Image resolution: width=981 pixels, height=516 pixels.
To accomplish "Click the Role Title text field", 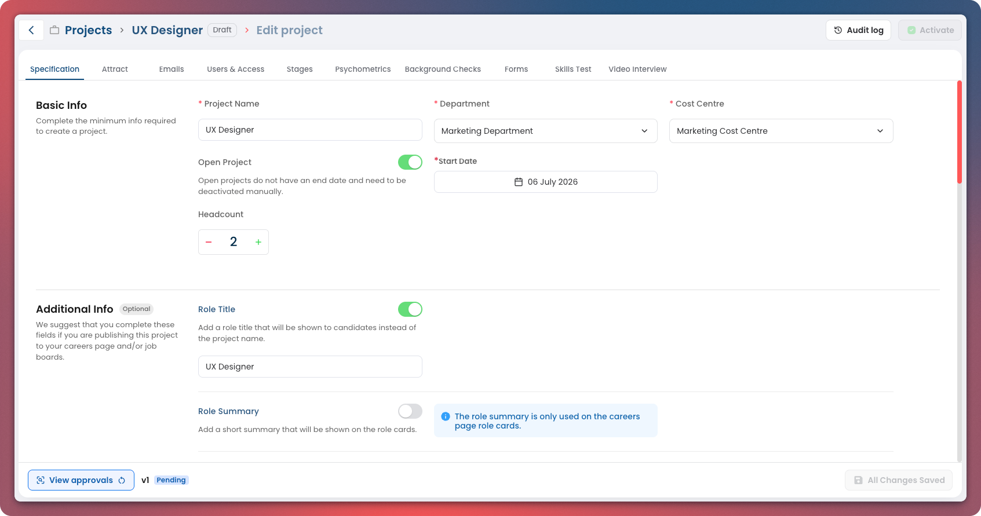I will [310, 367].
